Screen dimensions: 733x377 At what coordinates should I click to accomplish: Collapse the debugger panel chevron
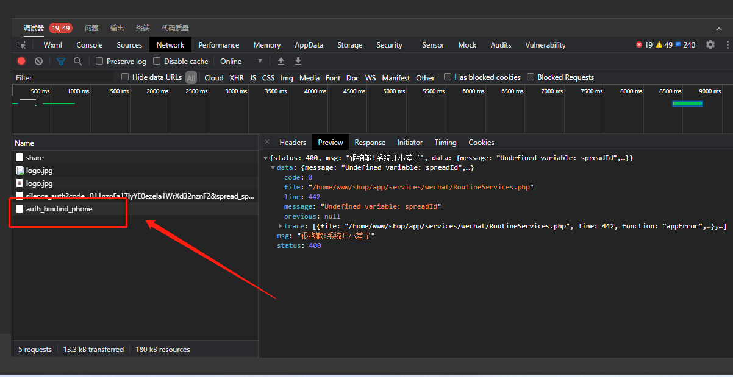719,29
